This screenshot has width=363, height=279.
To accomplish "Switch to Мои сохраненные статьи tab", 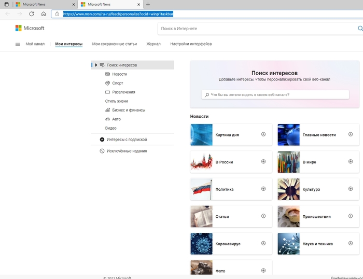I will click(x=114, y=44).
